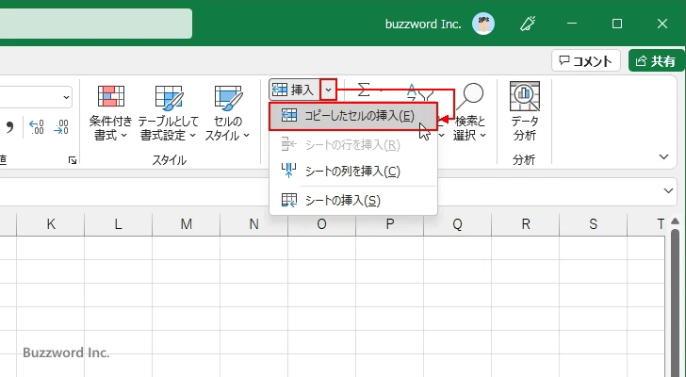The width and height of the screenshot is (686, 377).
Task: Open セルのスタイル dropdown chevron
Action: 246,136
